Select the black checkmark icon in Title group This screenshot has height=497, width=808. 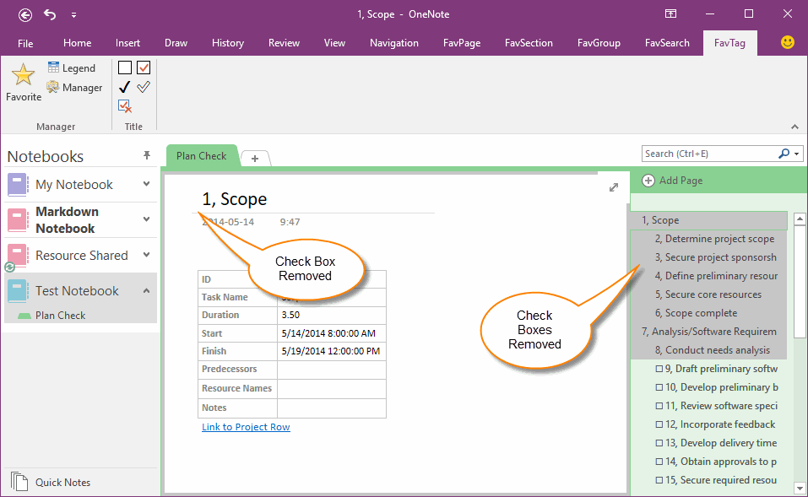(123, 86)
